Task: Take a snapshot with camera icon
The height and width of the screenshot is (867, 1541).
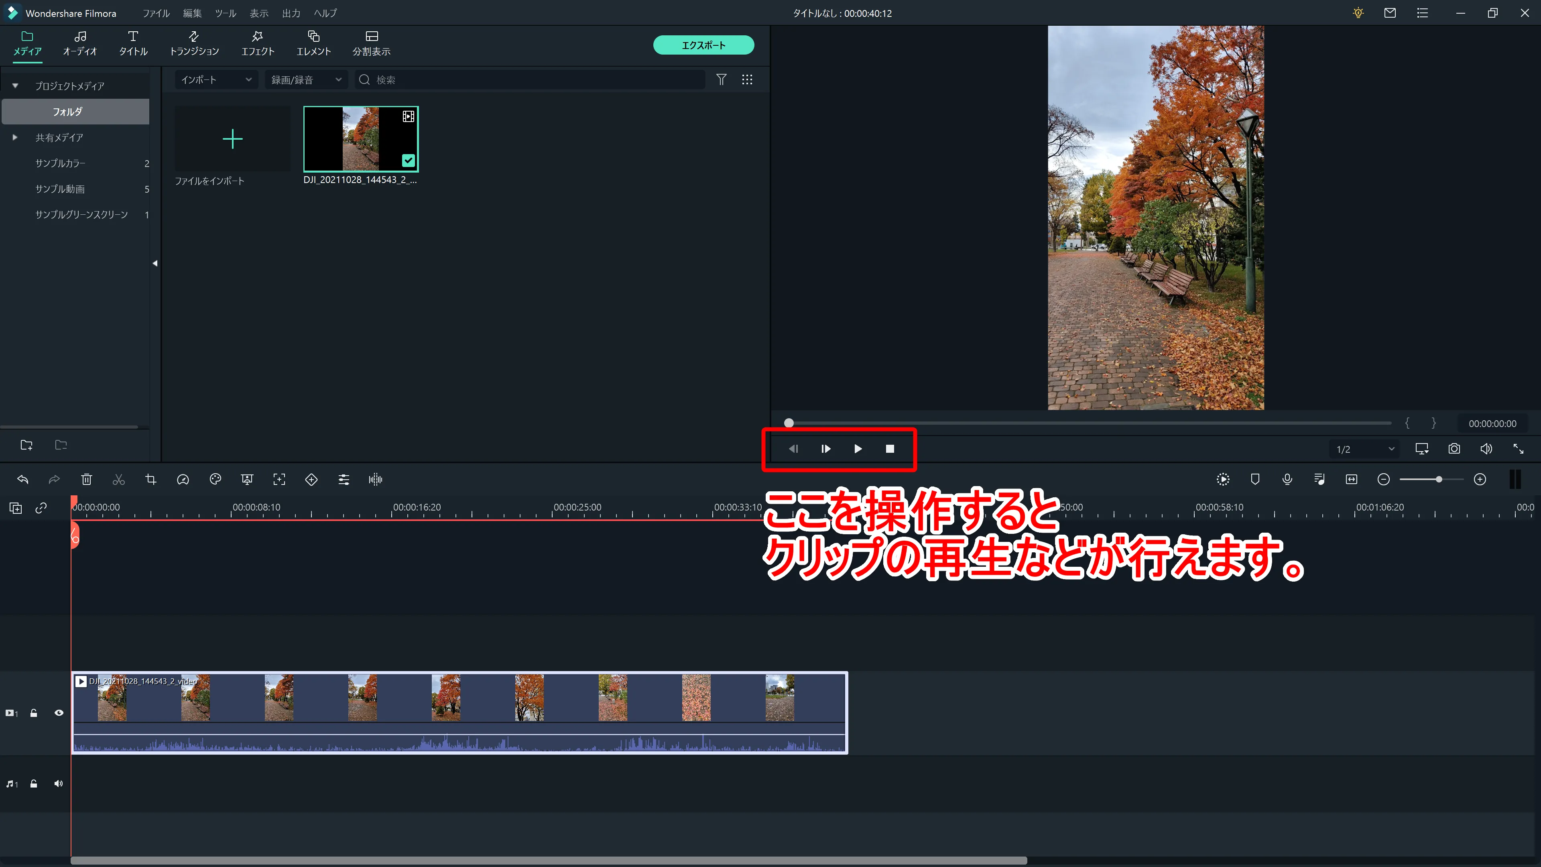Action: 1454,449
